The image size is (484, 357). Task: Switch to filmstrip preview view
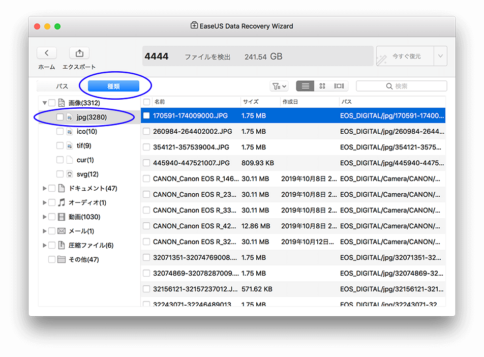click(339, 86)
